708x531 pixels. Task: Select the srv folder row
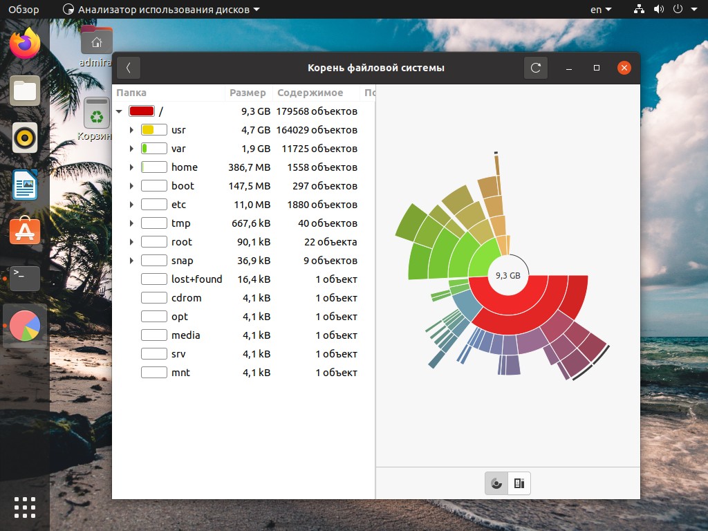(244, 354)
